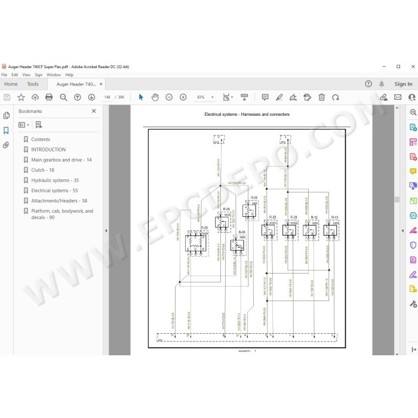This screenshot has width=418, height=418.
Task: Open Platform, cab, bodywork bookmark
Action: 62,214
